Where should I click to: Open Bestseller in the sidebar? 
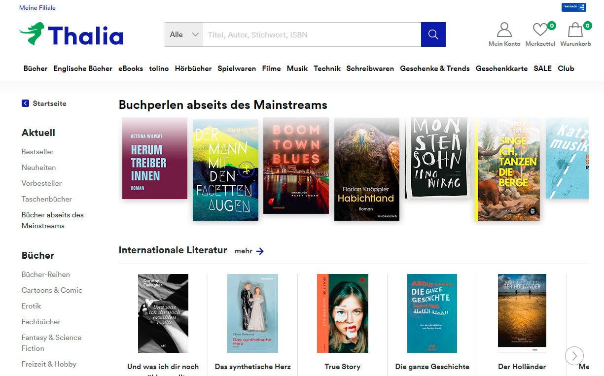tap(38, 152)
